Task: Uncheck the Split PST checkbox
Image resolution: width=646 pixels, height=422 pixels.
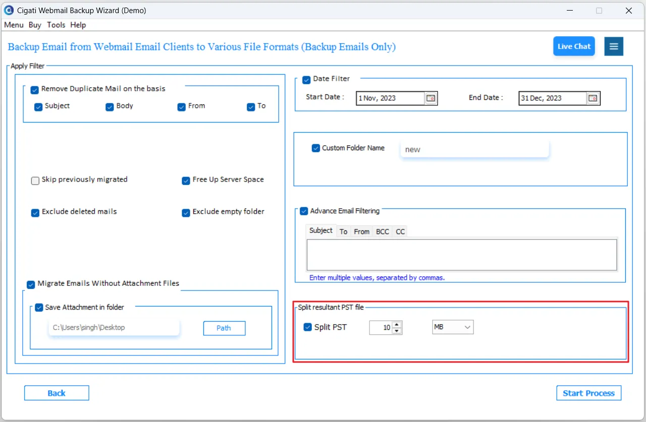Action: 308,327
